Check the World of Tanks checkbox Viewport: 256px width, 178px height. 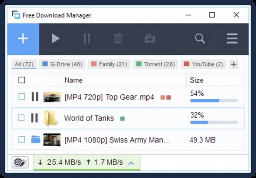click(21, 118)
